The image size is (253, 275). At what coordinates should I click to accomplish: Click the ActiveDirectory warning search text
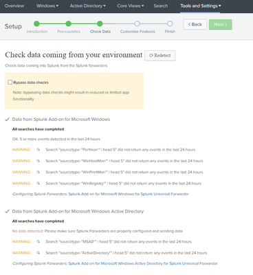[x=126, y=253]
